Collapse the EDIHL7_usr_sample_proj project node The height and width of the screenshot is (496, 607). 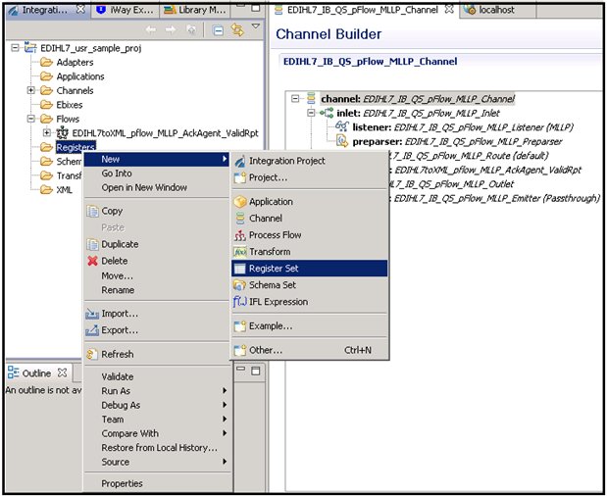point(14,48)
